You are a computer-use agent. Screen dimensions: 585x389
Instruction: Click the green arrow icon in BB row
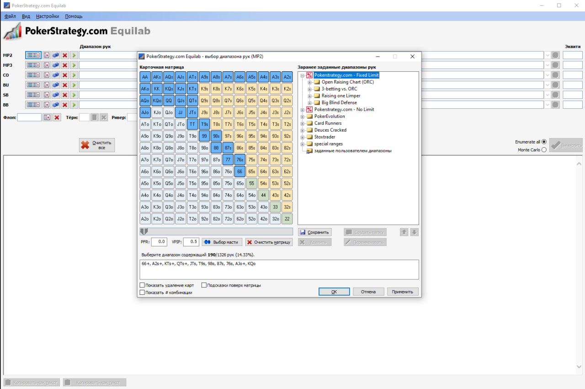coord(74,105)
